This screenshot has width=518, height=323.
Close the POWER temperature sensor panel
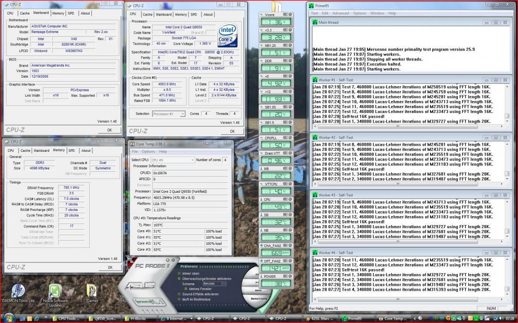(290, 276)
